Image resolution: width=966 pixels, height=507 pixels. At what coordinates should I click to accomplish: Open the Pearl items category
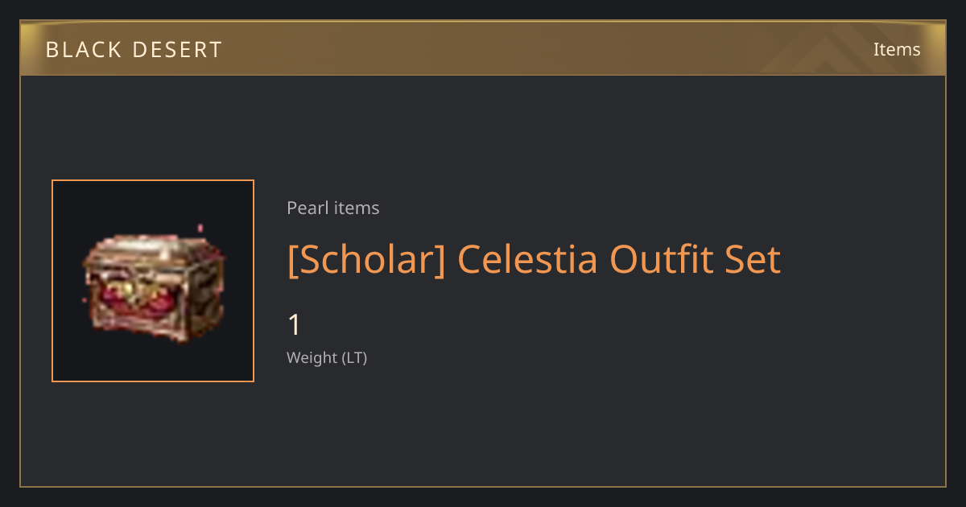tap(332, 208)
